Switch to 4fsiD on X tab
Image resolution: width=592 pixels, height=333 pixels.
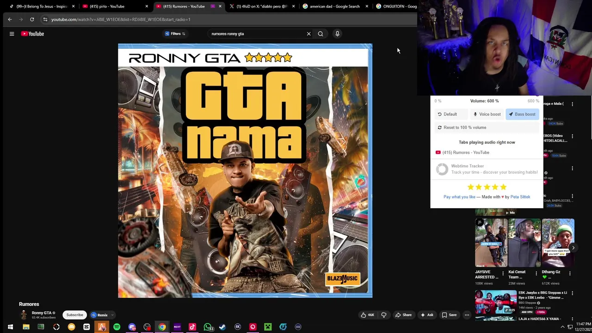[261, 6]
